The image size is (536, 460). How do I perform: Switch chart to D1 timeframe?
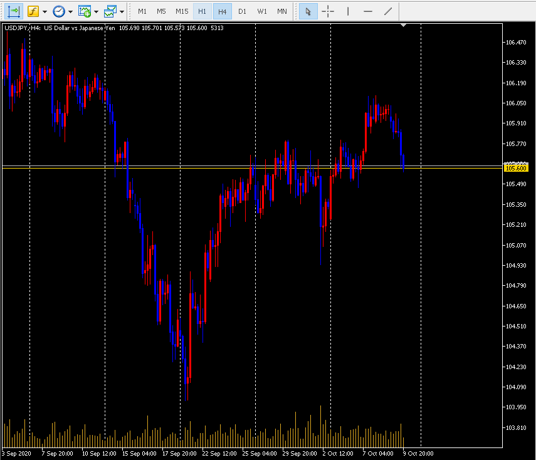point(242,11)
